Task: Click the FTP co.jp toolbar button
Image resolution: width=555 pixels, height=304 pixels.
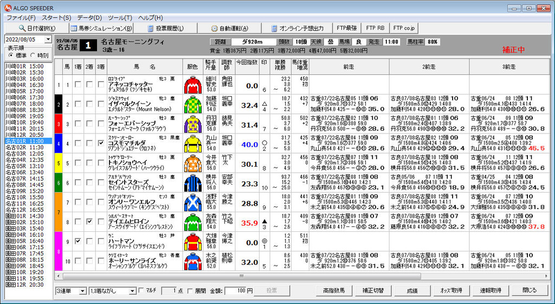Action: pos(403,28)
